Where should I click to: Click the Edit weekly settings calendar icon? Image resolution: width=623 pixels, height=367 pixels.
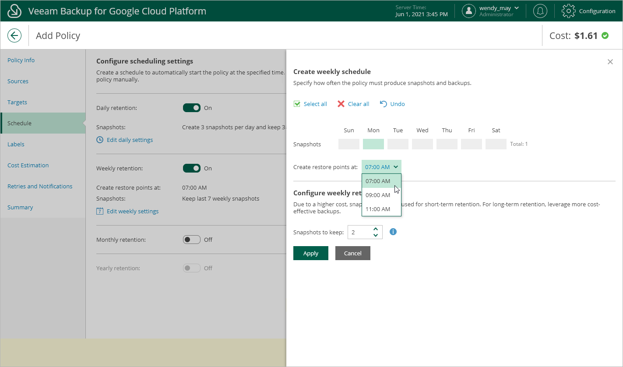pos(100,211)
